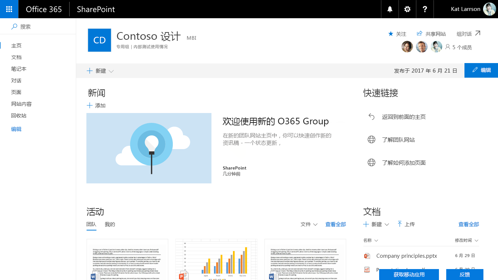Click the plus icon for 添加 news

[x=90, y=105]
